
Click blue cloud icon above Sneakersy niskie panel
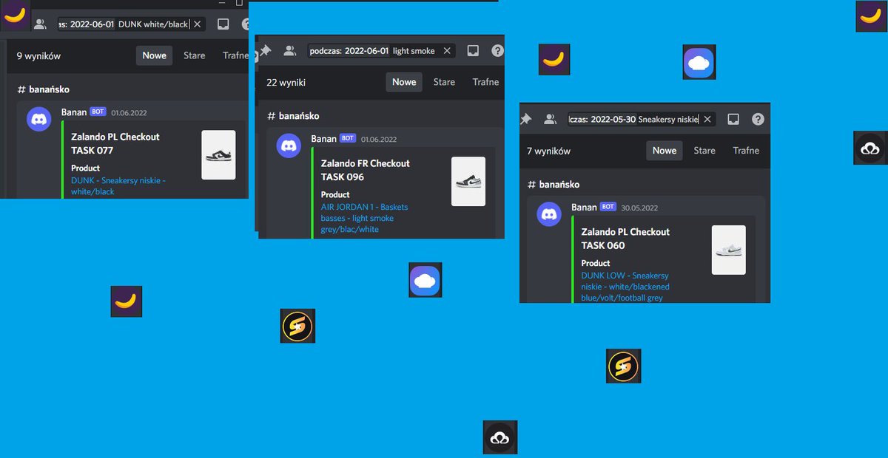[699, 62]
